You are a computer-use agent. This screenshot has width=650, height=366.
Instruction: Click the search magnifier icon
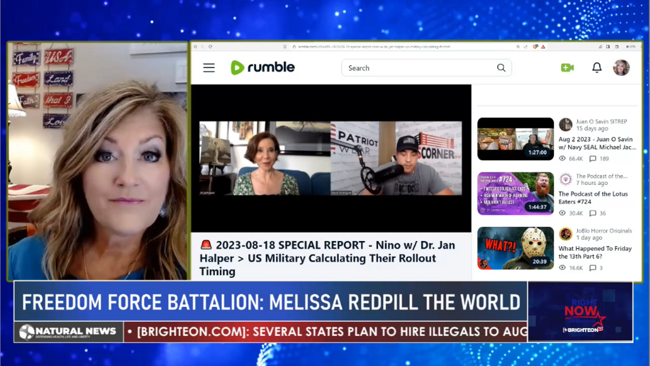[x=501, y=68]
